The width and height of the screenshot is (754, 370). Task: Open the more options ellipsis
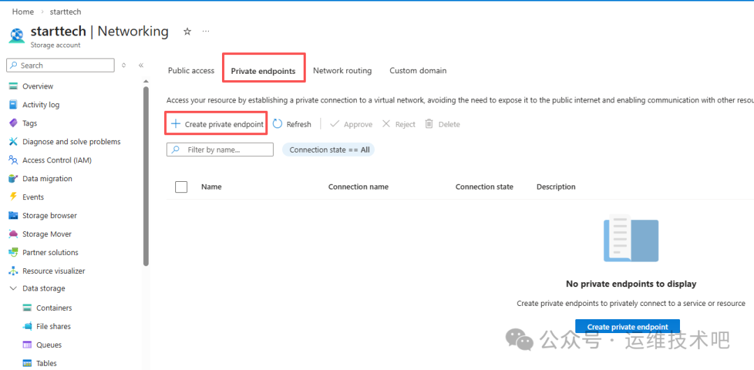point(205,31)
